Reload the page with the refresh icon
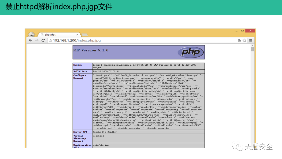Screen dimensions: 282x159 click(x=43, y=40)
